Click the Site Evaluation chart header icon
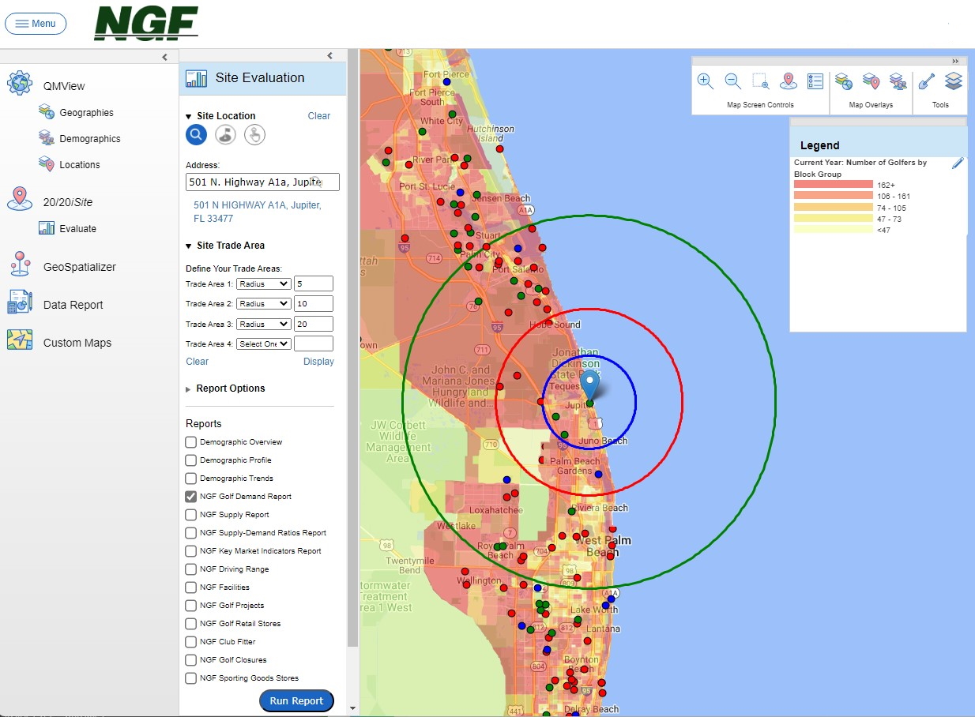Image resolution: width=975 pixels, height=717 pixels. [x=196, y=78]
